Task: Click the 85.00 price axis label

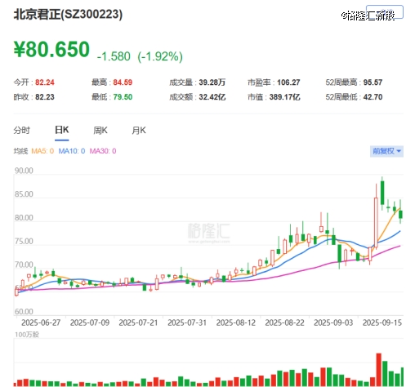Action: pos(24,194)
